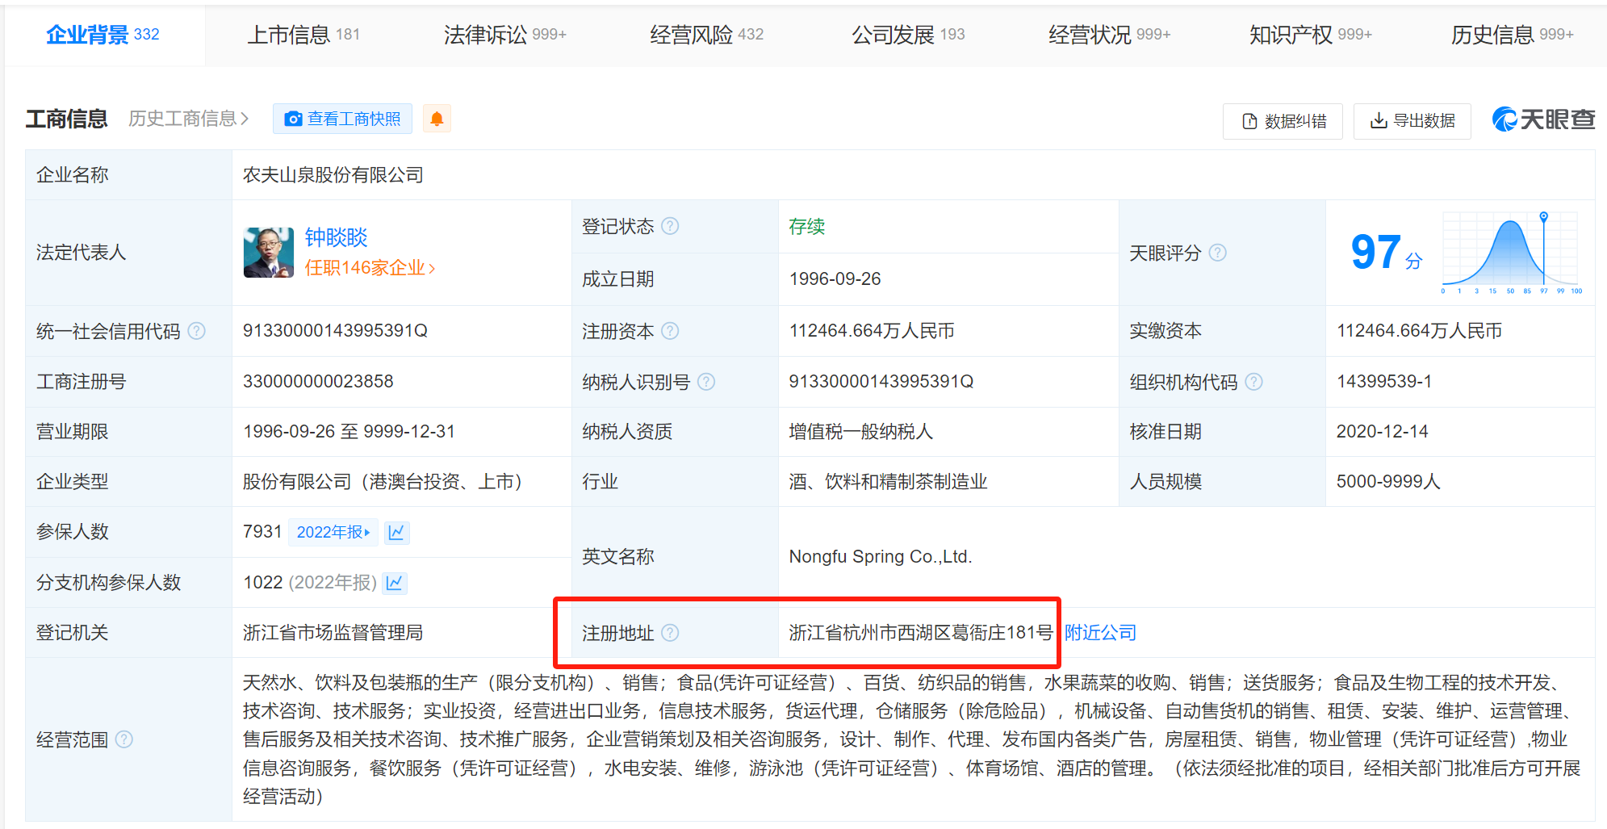Click help icon beside 纳税人识别号
This screenshot has width=1607, height=829.
coord(706,382)
